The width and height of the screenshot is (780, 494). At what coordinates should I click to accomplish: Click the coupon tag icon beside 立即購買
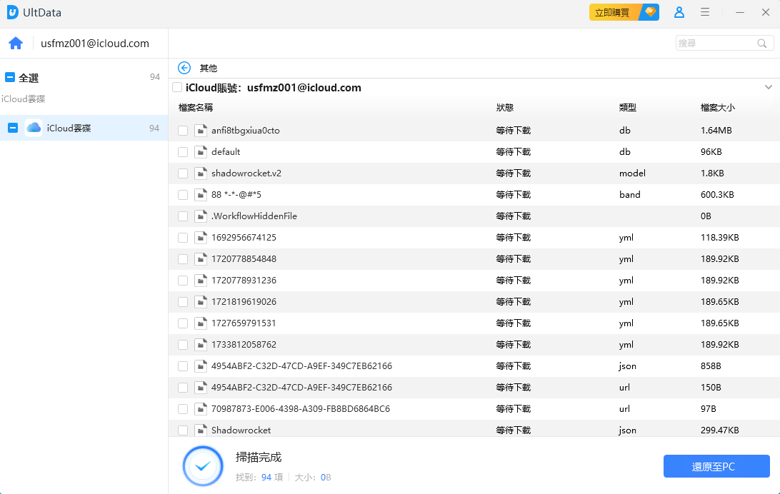pyautogui.click(x=649, y=12)
